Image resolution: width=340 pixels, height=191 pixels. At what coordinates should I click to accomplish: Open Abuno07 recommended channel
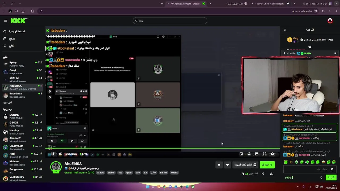pyautogui.click(x=23, y=140)
